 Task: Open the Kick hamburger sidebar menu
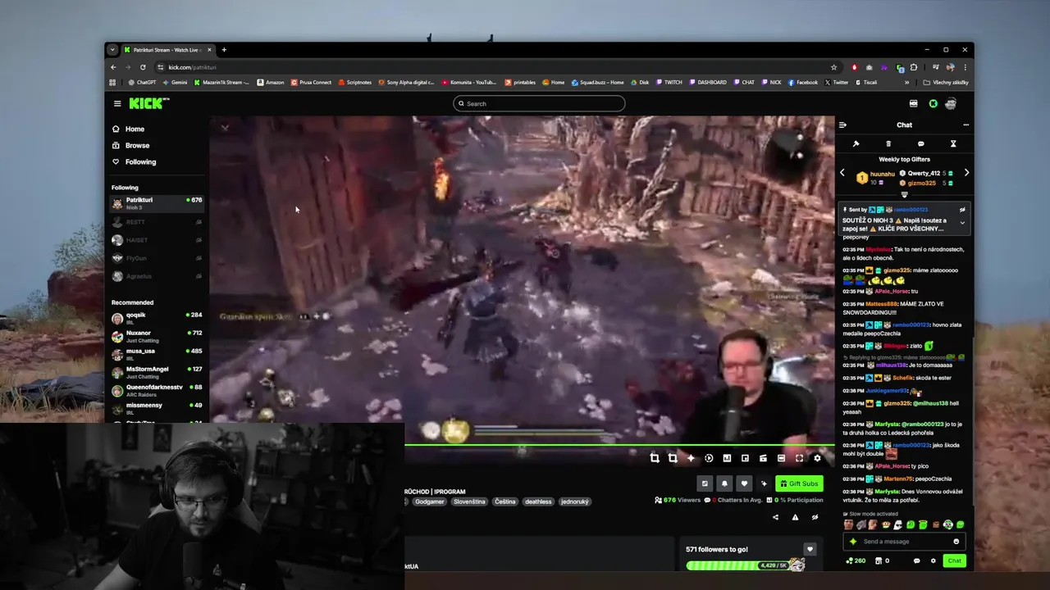pyautogui.click(x=117, y=103)
